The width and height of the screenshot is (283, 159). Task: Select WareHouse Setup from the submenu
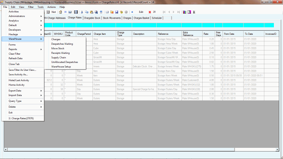(x=61, y=67)
